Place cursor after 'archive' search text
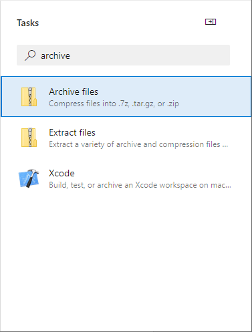This screenshot has height=332, width=252. 70,55
